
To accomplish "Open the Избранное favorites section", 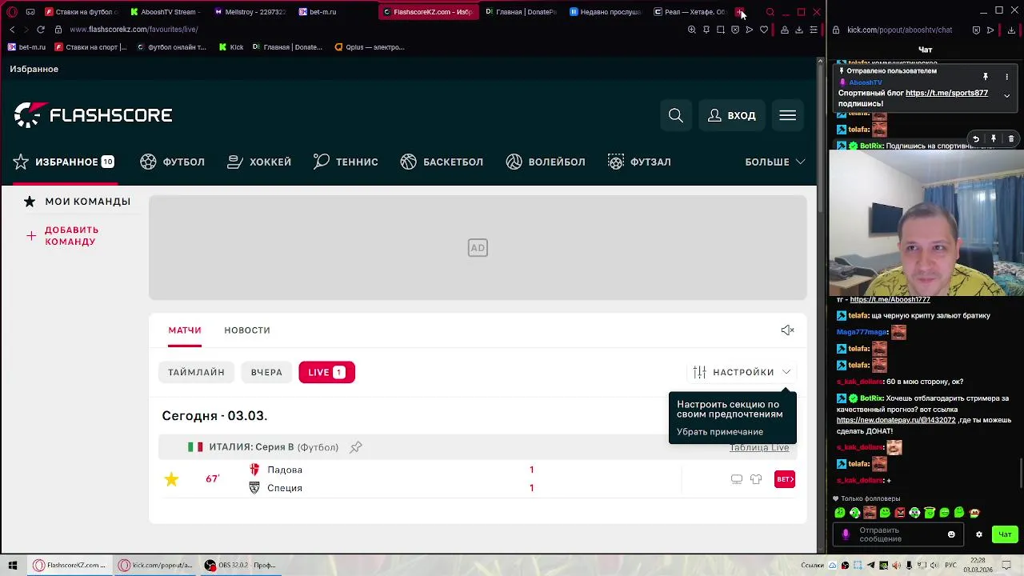I will [64, 162].
